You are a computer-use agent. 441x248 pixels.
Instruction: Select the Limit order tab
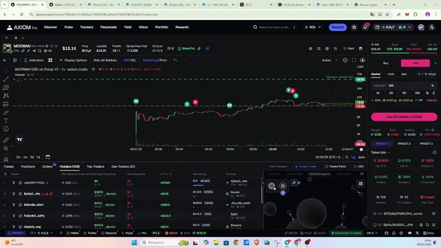click(391, 74)
